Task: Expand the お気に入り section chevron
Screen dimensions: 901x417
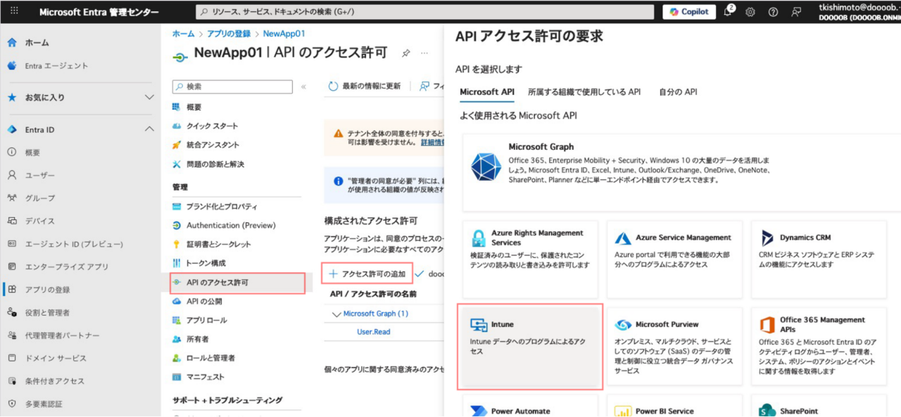Action: pos(149,97)
